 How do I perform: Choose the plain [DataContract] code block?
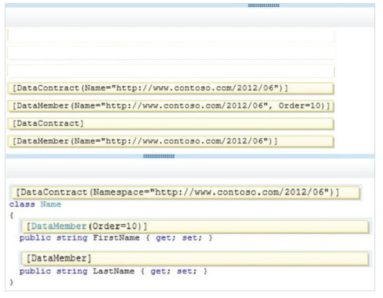[x=170, y=123]
